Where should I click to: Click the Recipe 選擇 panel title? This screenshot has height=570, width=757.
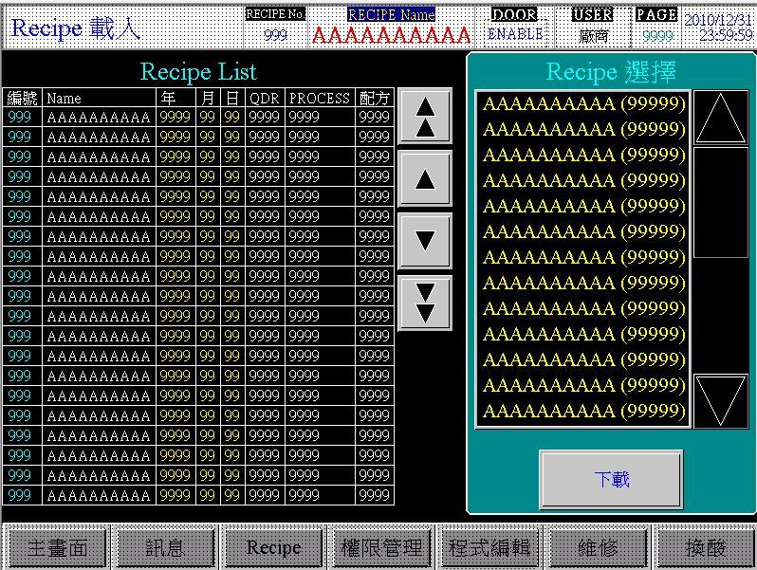tap(611, 72)
